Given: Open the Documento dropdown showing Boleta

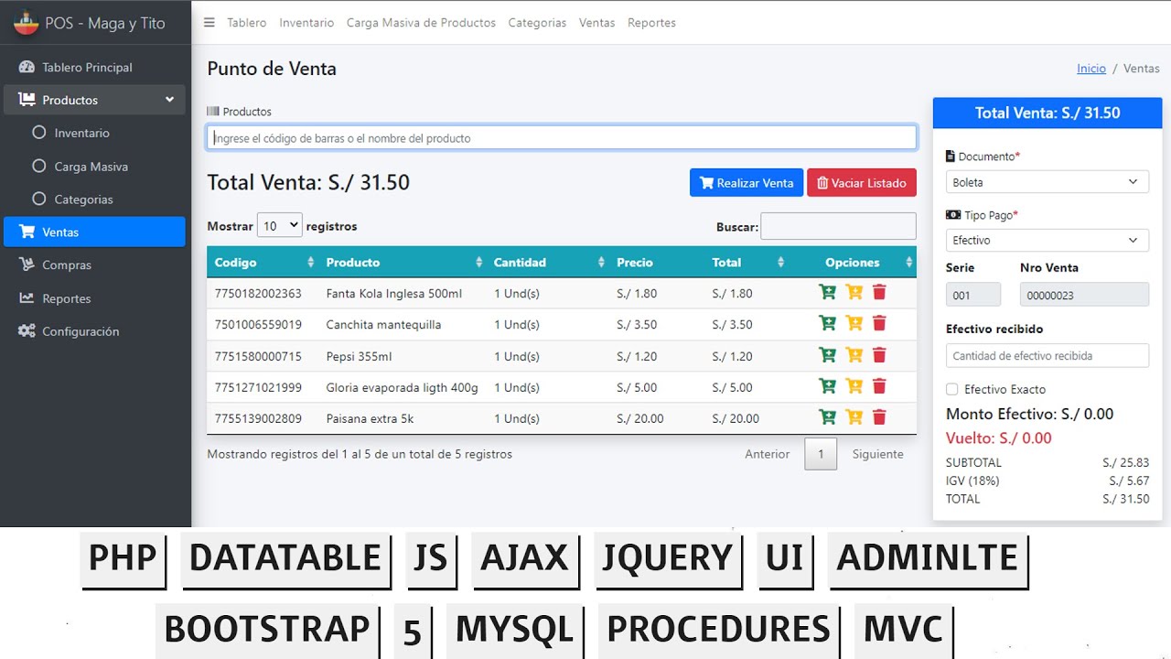Looking at the screenshot, I should click(1047, 182).
